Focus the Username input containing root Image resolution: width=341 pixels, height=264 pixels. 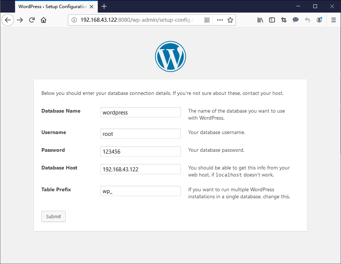140,134
